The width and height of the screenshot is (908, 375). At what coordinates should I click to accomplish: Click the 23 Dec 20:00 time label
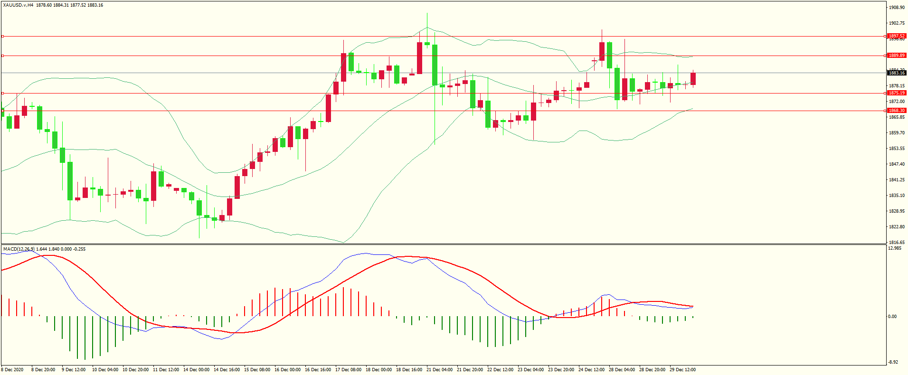point(561,370)
